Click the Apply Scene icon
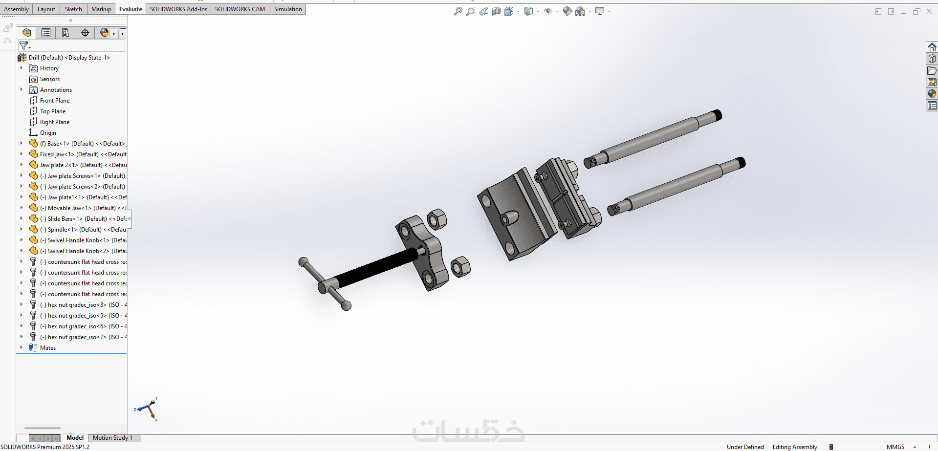The height and width of the screenshot is (451, 938). click(x=580, y=11)
